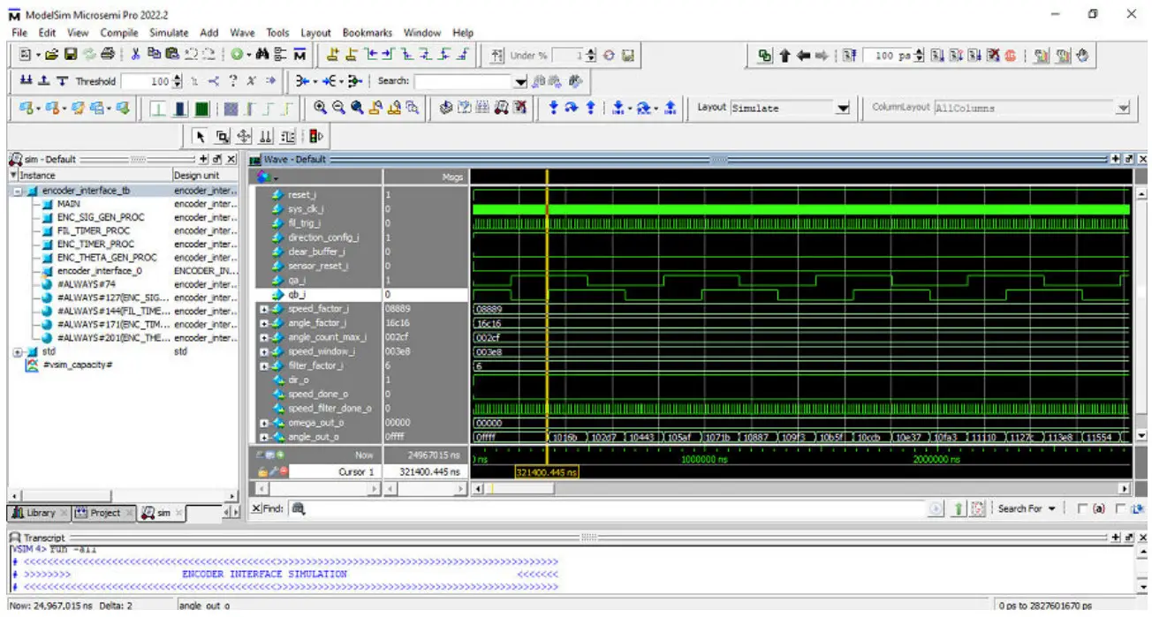Screen dimensions: 1152x617
Task: Open the ColumnLayout AllColumns dropdown
Action: (1123, 108)
